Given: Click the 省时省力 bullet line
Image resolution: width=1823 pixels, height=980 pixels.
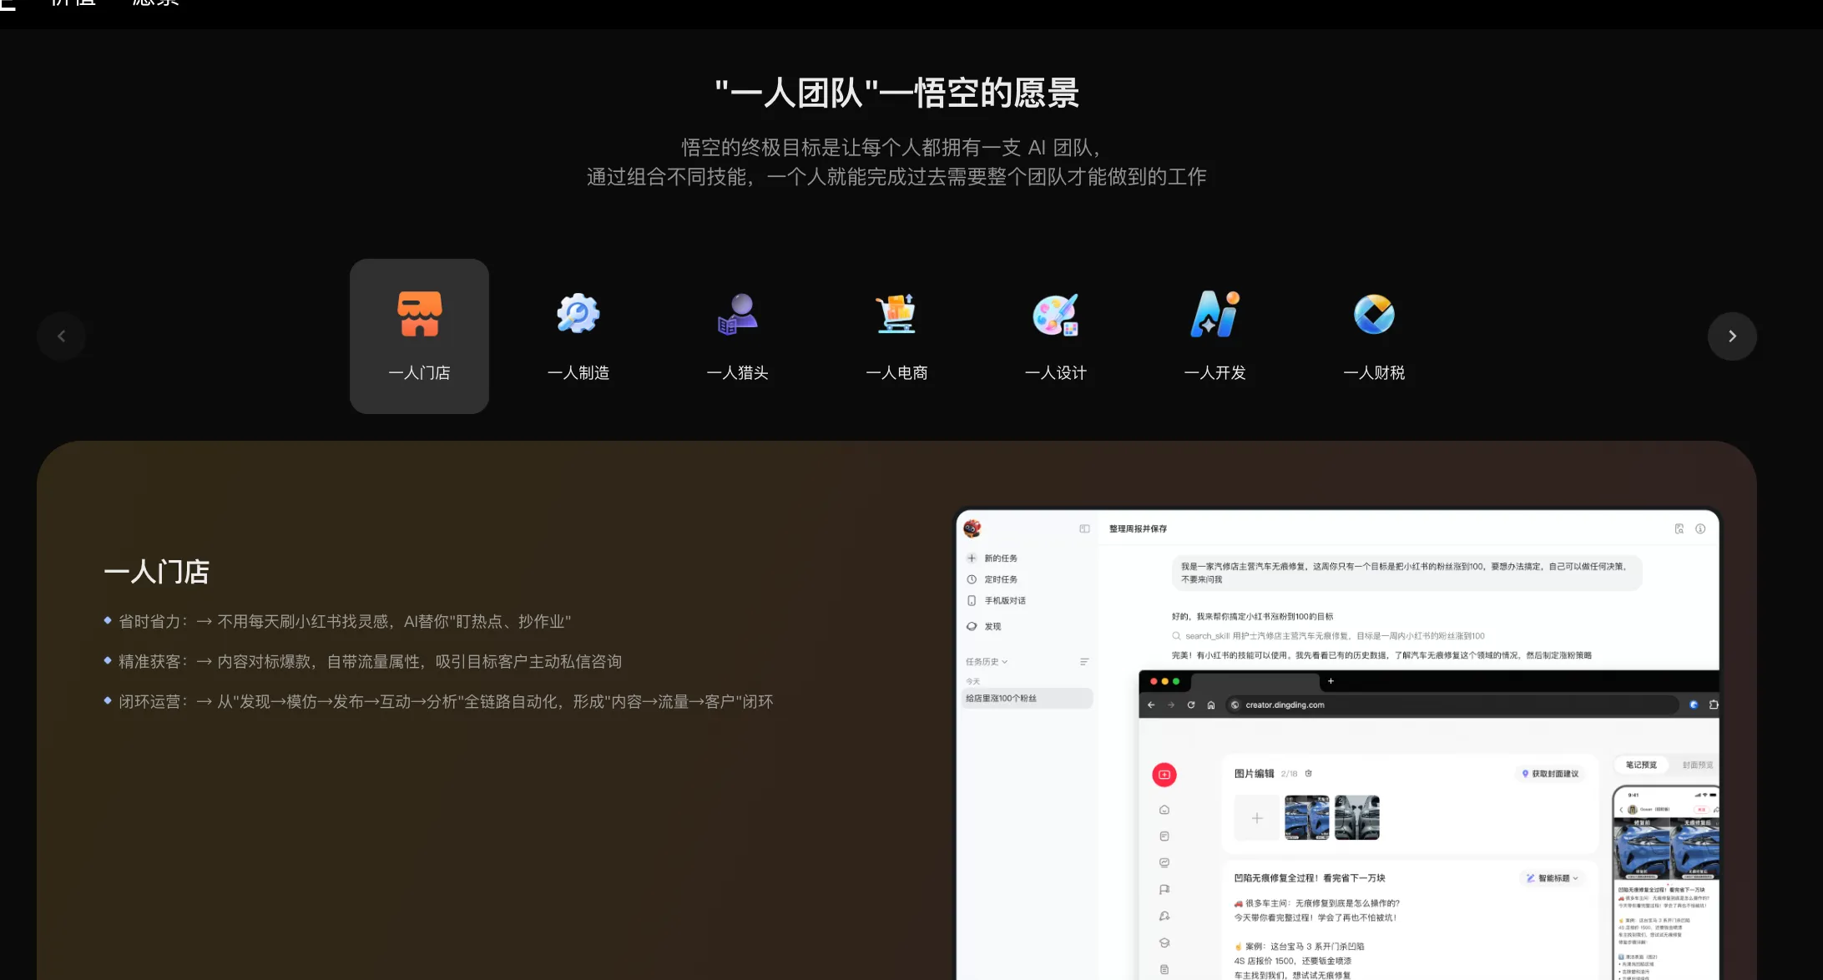Looking at the screenshot, I should (x=337, y=621).
